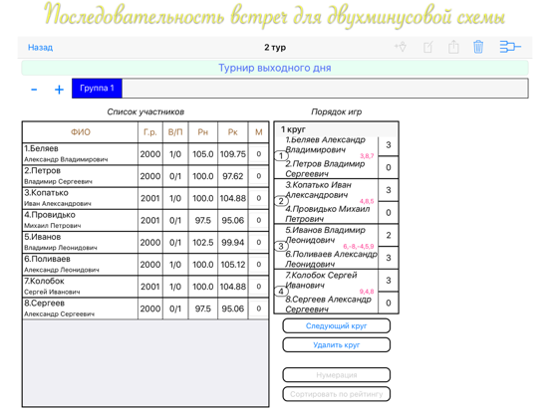Screen dimensions: 550x412
Task: Click the Рн column header
Action: point(202,132)
